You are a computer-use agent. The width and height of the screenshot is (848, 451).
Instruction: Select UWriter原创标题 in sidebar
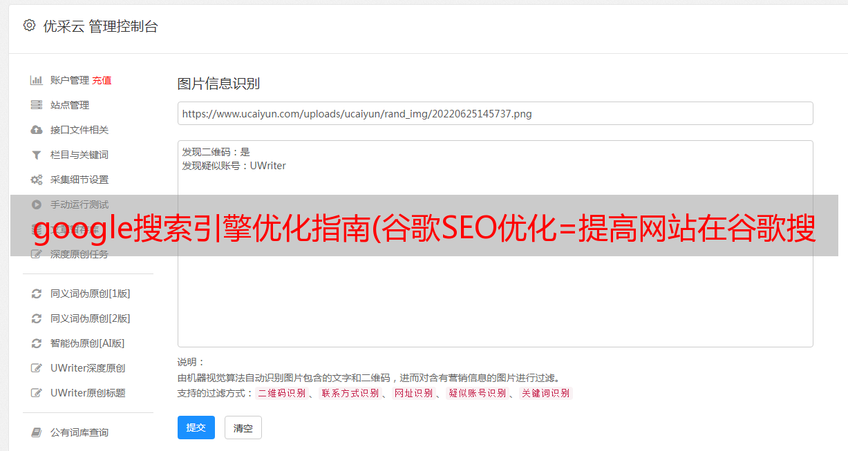coord(88,393)
